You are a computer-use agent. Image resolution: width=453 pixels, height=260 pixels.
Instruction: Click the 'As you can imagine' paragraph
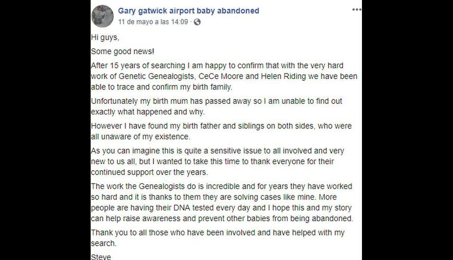[218, 161]
